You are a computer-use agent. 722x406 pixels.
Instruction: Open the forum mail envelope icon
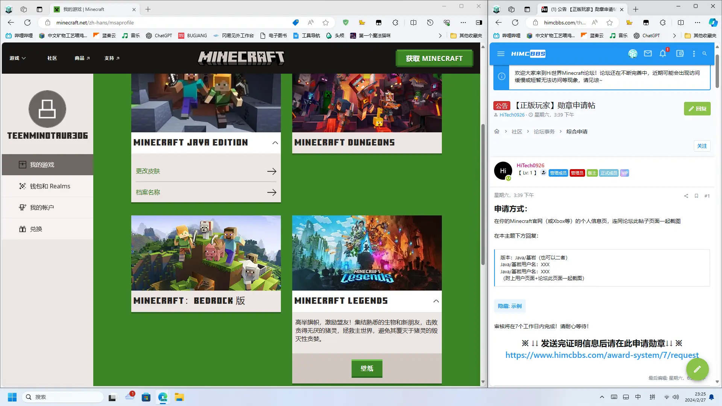(648, 54)
